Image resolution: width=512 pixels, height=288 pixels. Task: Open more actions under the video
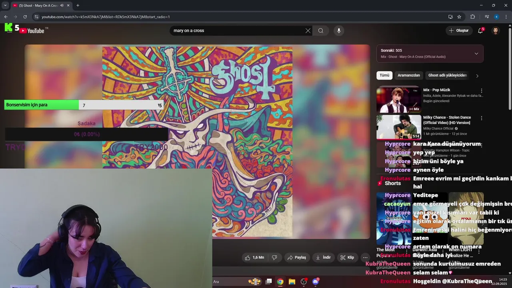coord(365,258)
